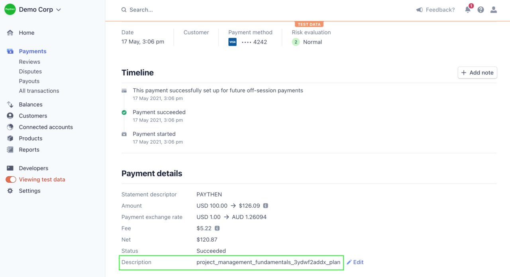The height and width of the screenshot is (277, 510).
Task: Click the Add note button
Action: [x=477, y=72]
